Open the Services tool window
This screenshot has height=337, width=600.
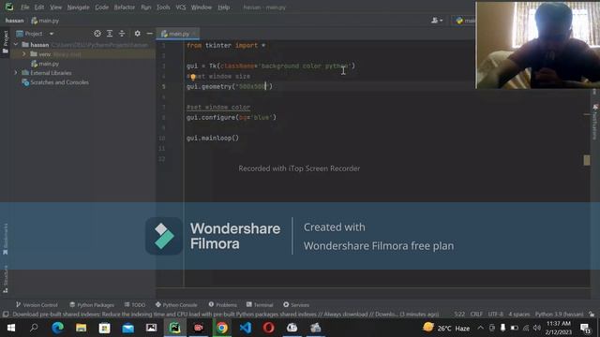pos(296,305)
